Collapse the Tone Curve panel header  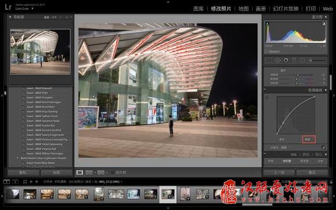326,90
